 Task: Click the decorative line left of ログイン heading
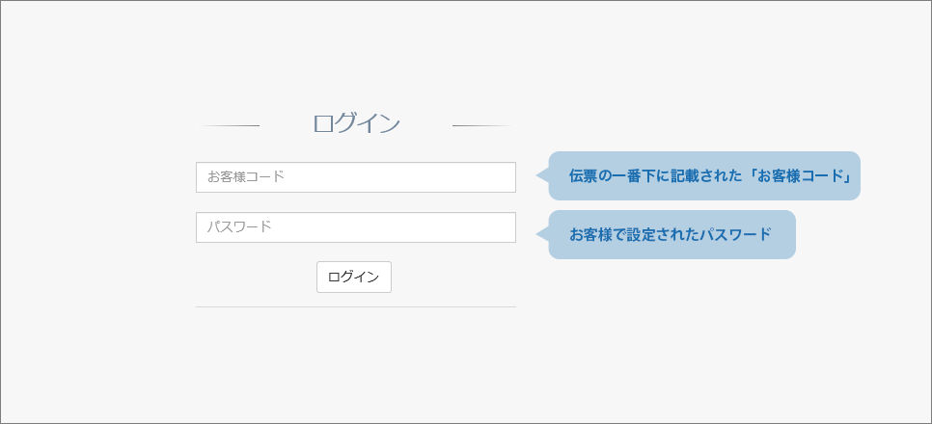click(228, 126)
